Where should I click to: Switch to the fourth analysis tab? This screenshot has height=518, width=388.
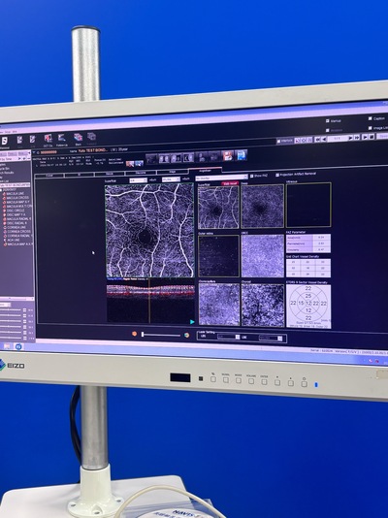pyautogui.click(x=141, y=173)
